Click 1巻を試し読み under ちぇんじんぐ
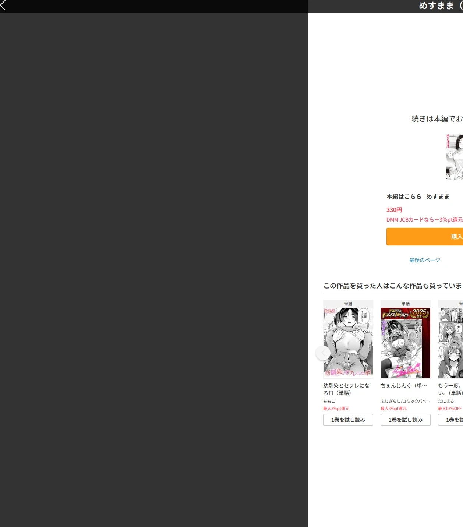The width and height of the screenshot is (463, 527). 406,420
